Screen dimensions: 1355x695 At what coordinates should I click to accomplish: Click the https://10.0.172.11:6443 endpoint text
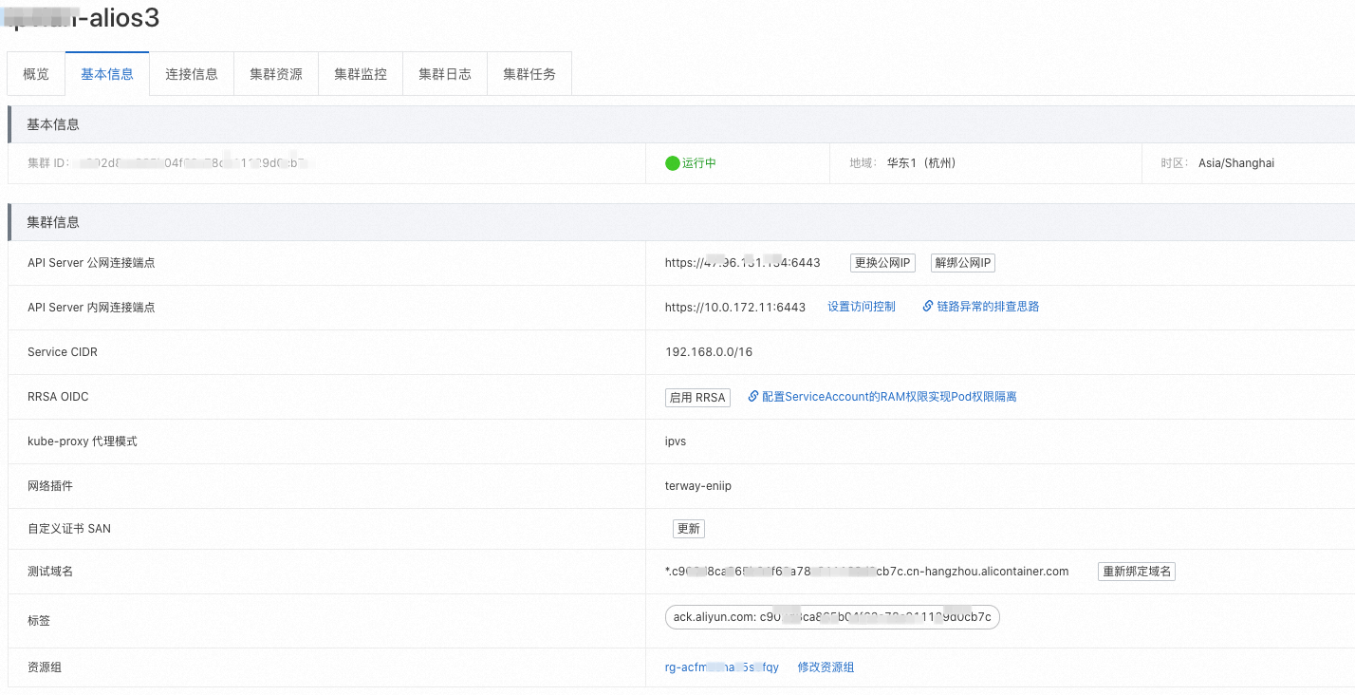pos(735,307)
